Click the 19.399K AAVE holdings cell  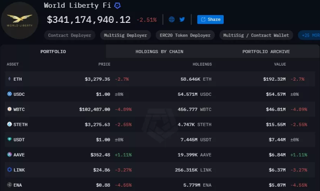[194, 155]
